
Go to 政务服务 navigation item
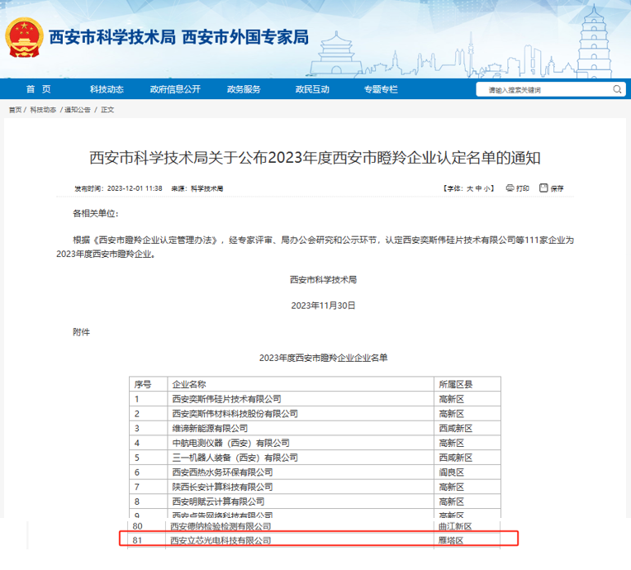[x=244, y=89]
